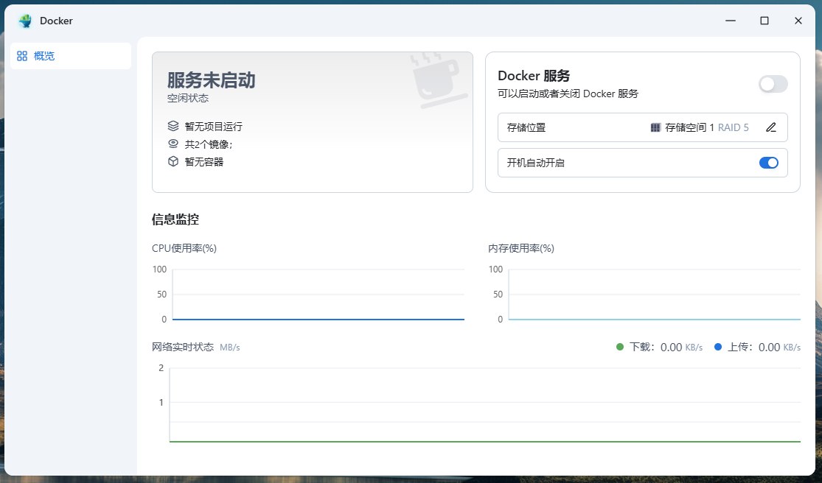The width and height of the screenshot is (822, 483).
Task: Click the CPU使用率 chart line
Action: [x=317, y=319]
